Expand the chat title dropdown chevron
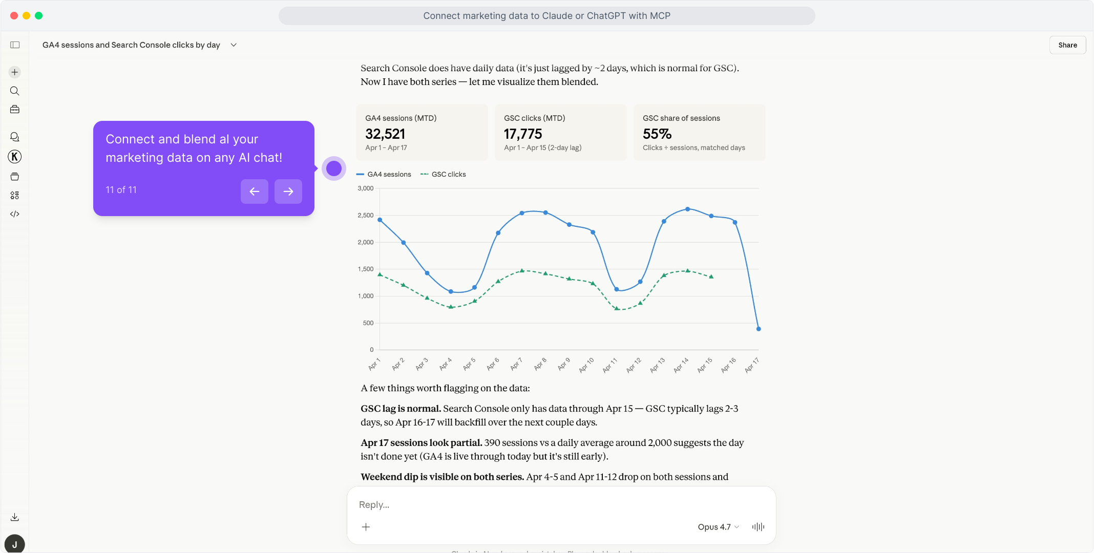Screen dimensions: 1094x553 coord(233,45)
